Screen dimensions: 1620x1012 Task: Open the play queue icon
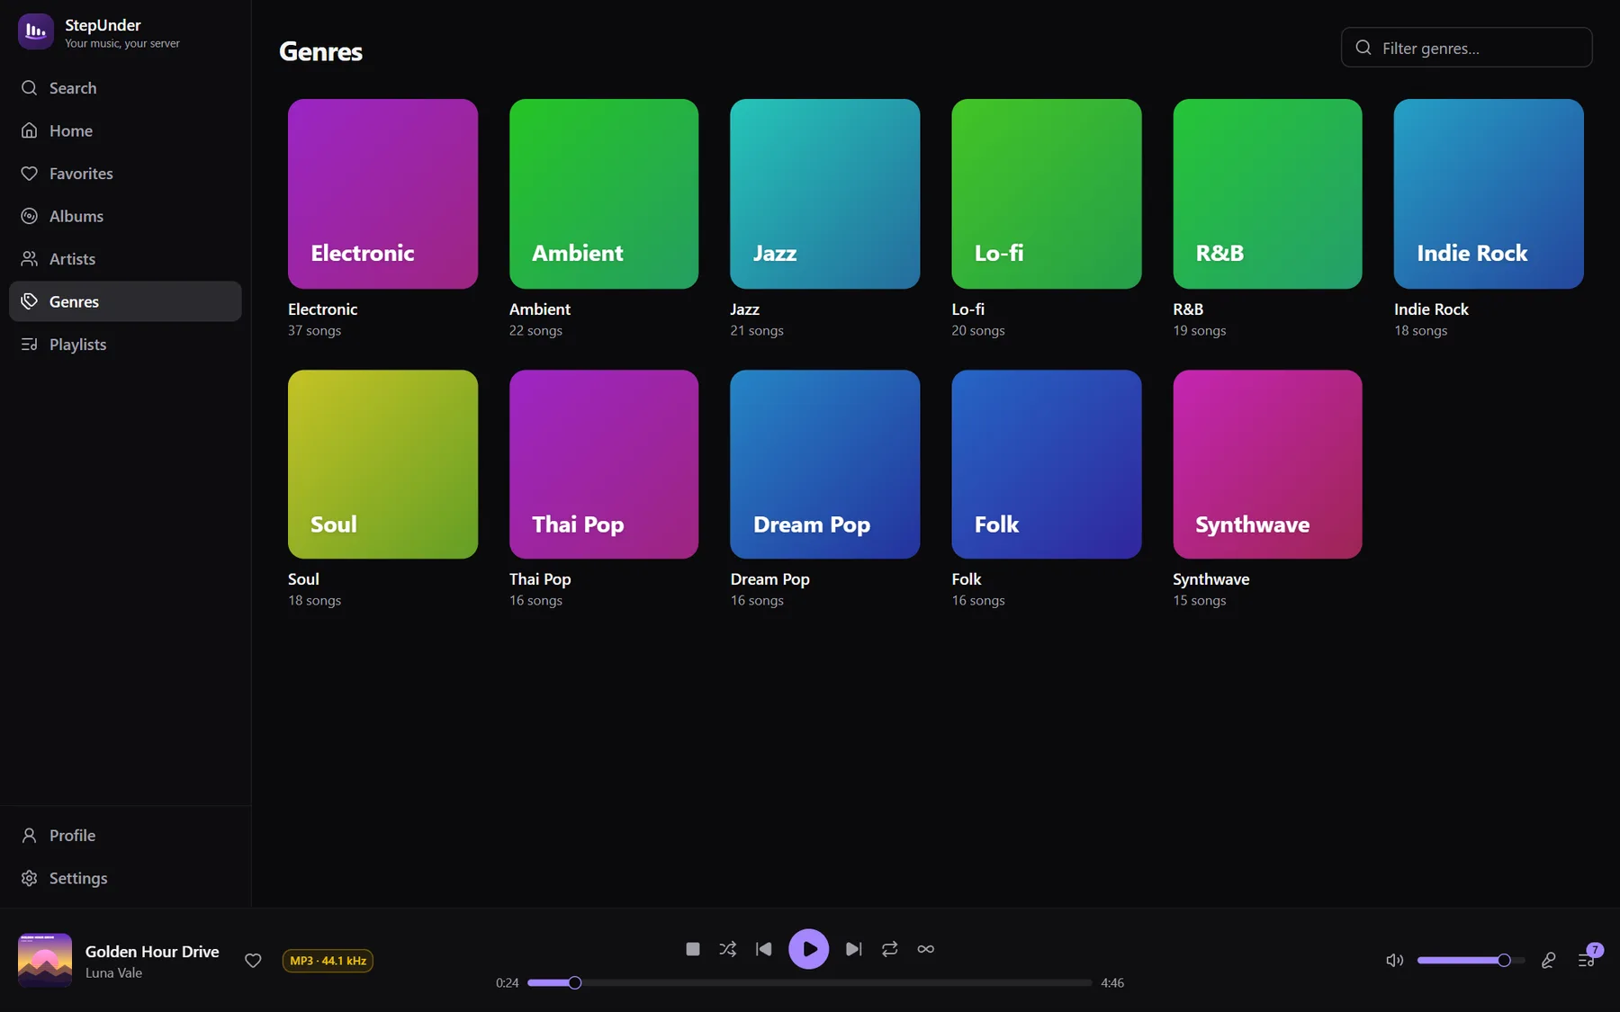click(1587, 960)
